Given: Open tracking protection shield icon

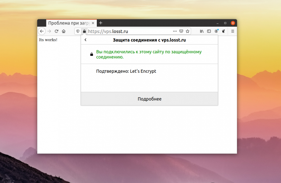Looking at the screenshot, I should [78, 31].
